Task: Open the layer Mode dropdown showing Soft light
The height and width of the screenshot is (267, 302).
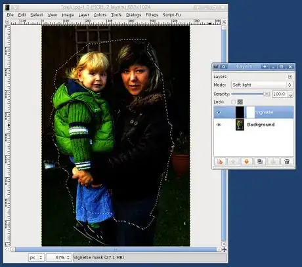Action: 262,85
